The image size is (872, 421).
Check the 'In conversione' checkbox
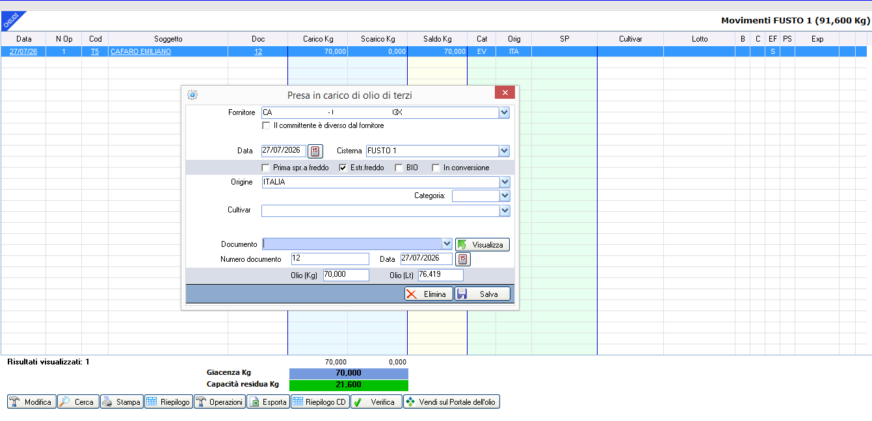click(x=436, y=168)
